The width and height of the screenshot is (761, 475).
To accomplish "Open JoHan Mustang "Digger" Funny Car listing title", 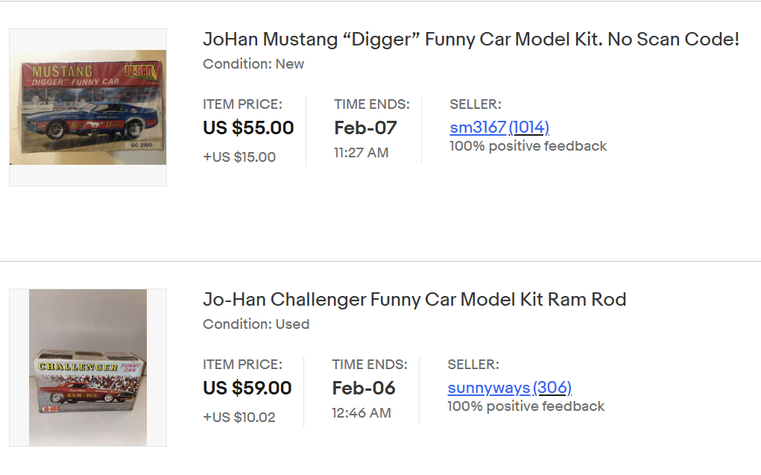I will (x=471, y=40).
